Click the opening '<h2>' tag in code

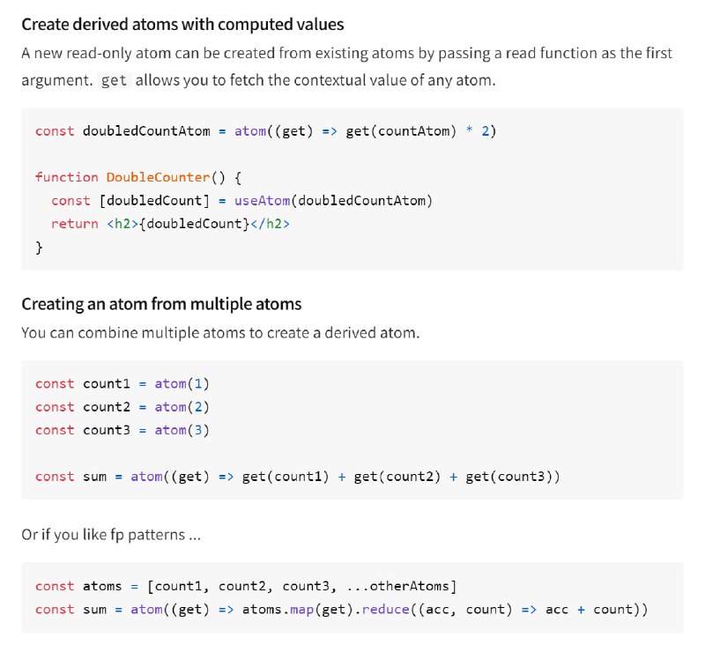coord(122,224)
